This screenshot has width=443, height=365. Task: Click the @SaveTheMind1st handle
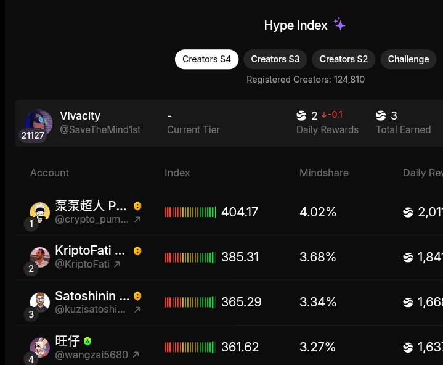(100, 129)
